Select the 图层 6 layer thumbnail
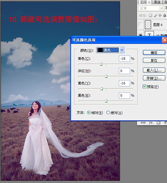 click(x=148, y=25)
